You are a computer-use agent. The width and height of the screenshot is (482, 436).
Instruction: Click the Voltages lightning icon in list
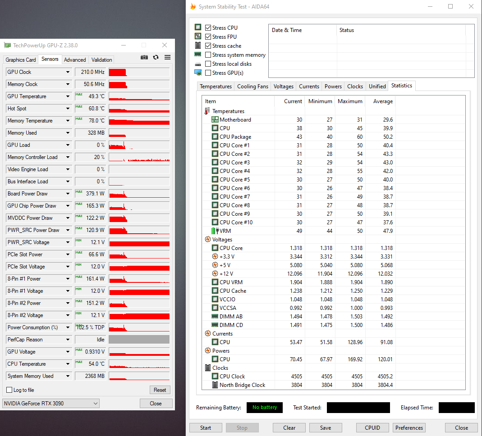pyautogui.click(x=207, y=240)
